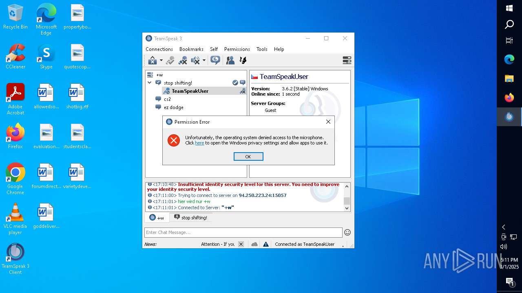Image resolution: width=522 pixels, height=293 pixels.
Task: Open the goddeliver Word document on the desktop
Action: tap(46, 216)
